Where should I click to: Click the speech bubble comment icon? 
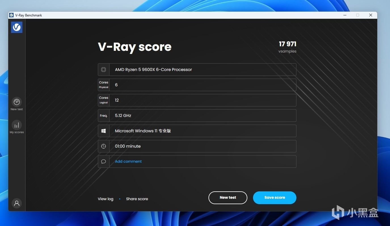click(104, 162)
